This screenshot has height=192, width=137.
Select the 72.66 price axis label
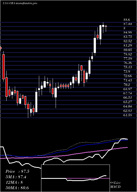(128, 76)
